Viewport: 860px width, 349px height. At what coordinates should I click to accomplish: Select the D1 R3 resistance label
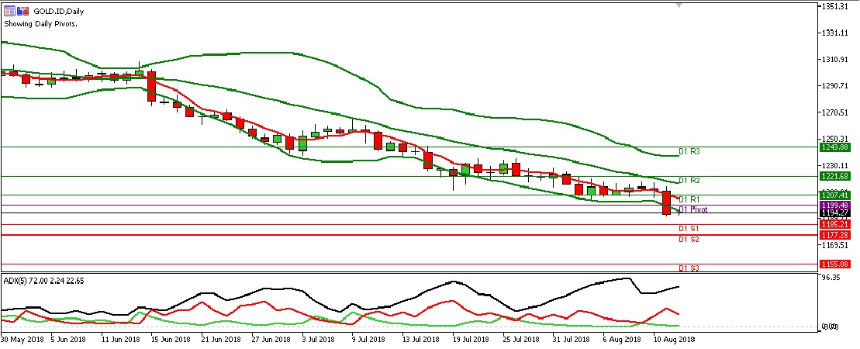pyautogui.click(x=690, y=151)
